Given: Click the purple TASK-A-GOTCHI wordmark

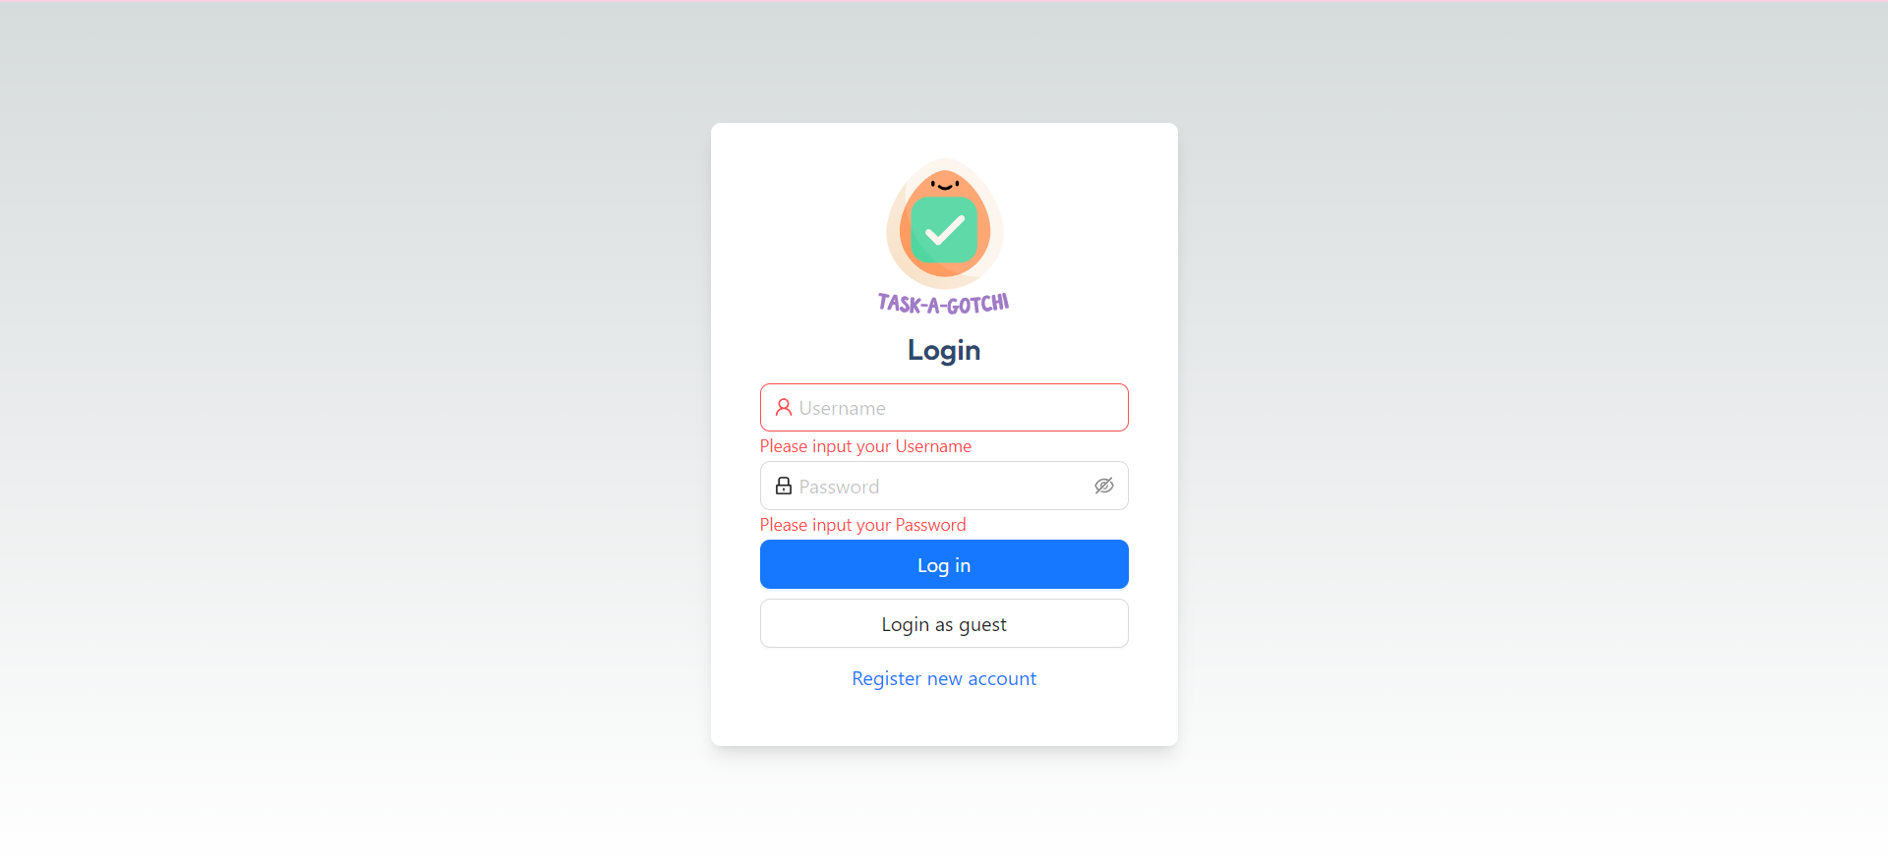Looking at the screenshot, I should 944,304.
